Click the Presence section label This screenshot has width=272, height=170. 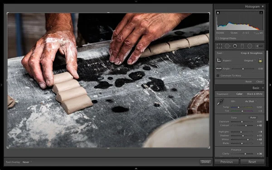[x=236, y=150]
